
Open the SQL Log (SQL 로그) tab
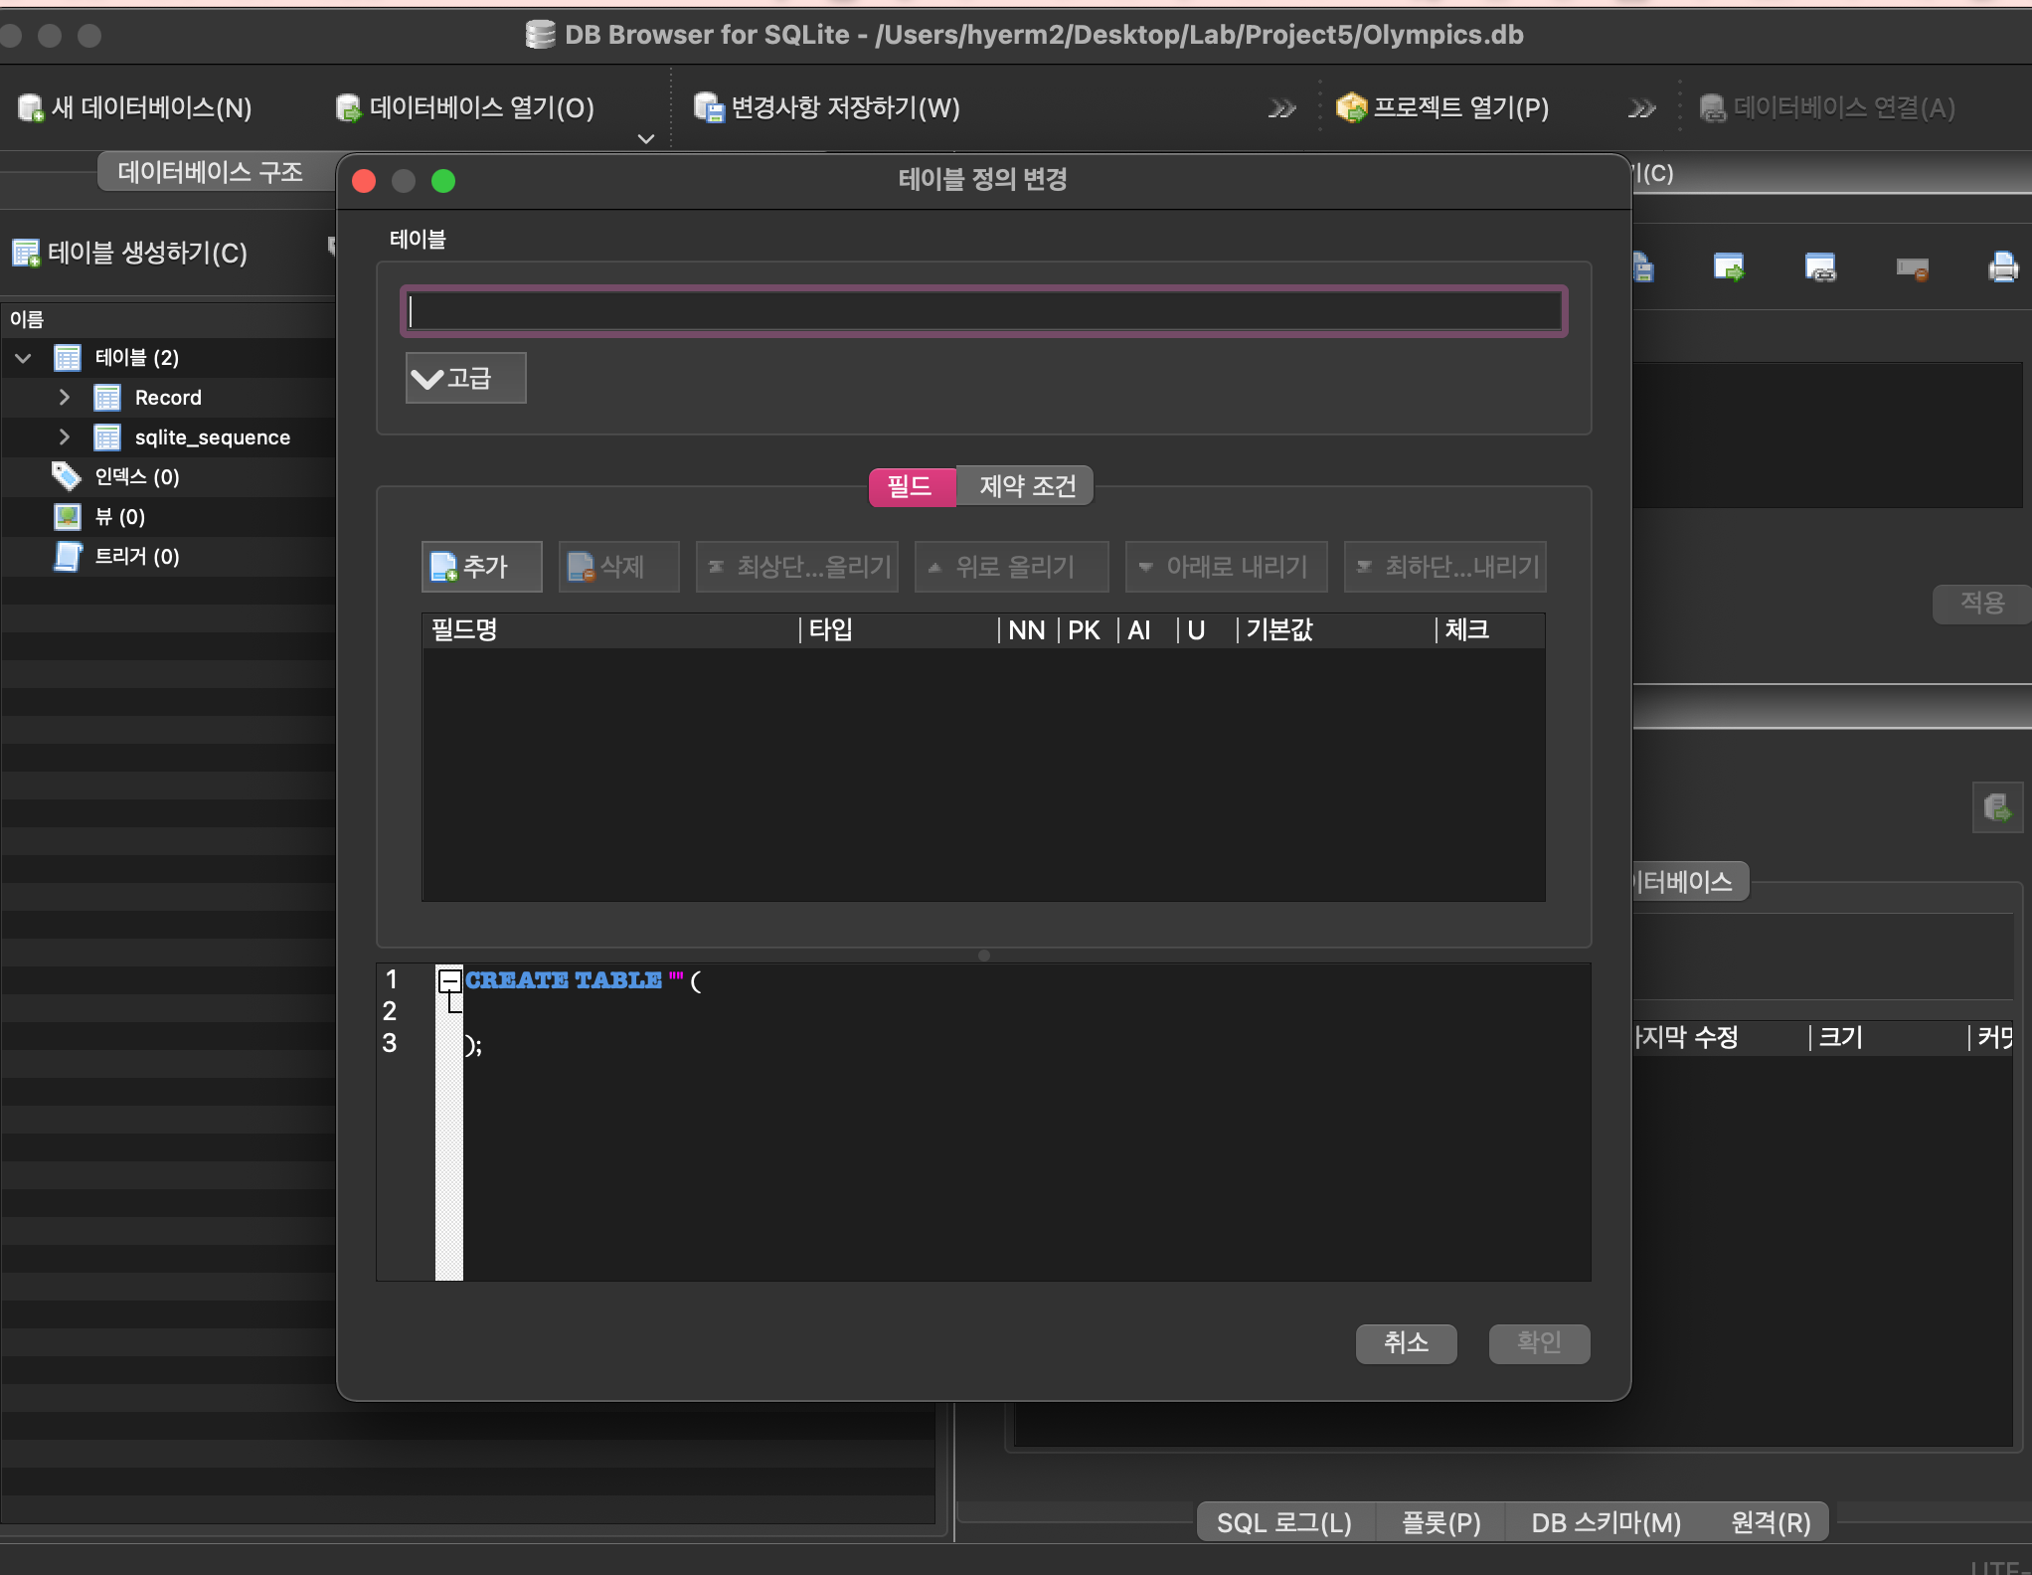click(x=1283, y=1522)
